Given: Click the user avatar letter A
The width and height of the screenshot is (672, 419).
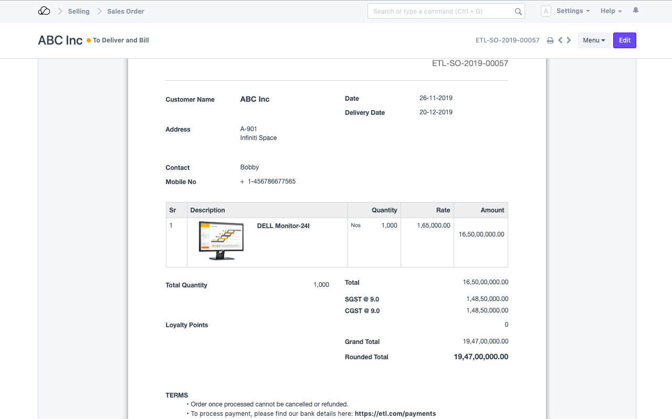Looking at the screenshot, I should pyautogui.click(x=545, y=11).
